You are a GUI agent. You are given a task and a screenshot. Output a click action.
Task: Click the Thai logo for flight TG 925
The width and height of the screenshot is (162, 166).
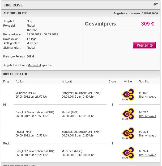tap(128, 94)
